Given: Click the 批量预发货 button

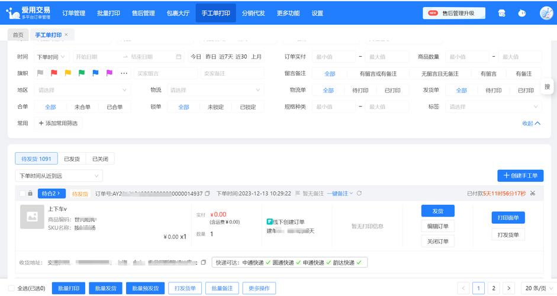Looking at the screenshot, I should pyautogui.click(x=145, y=288).
